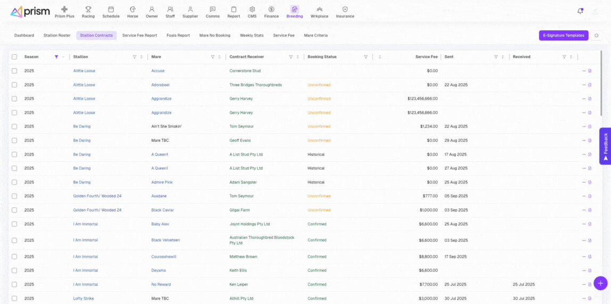The image size is (611, 304).
Task: Click the Finance dollar icon
Action: [x=271, y=10]
